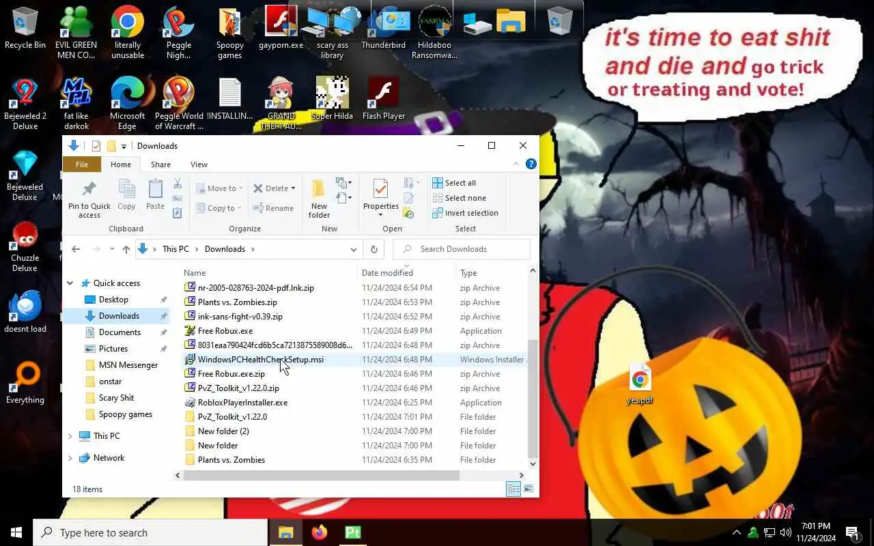Viewport: 874px width, 546px height.
Task: Click the Copy icon in Clipboard group
Action: (126, 188)
